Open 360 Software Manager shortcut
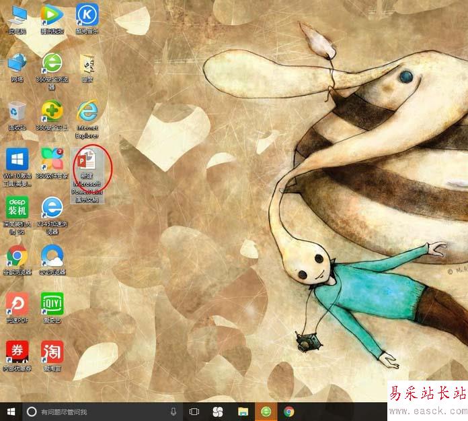468x421 pixels. point(52,163)
